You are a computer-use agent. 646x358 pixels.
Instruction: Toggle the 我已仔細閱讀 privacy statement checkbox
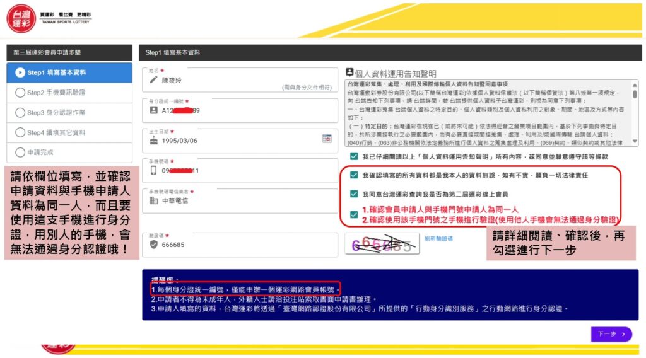coord(354,156)
